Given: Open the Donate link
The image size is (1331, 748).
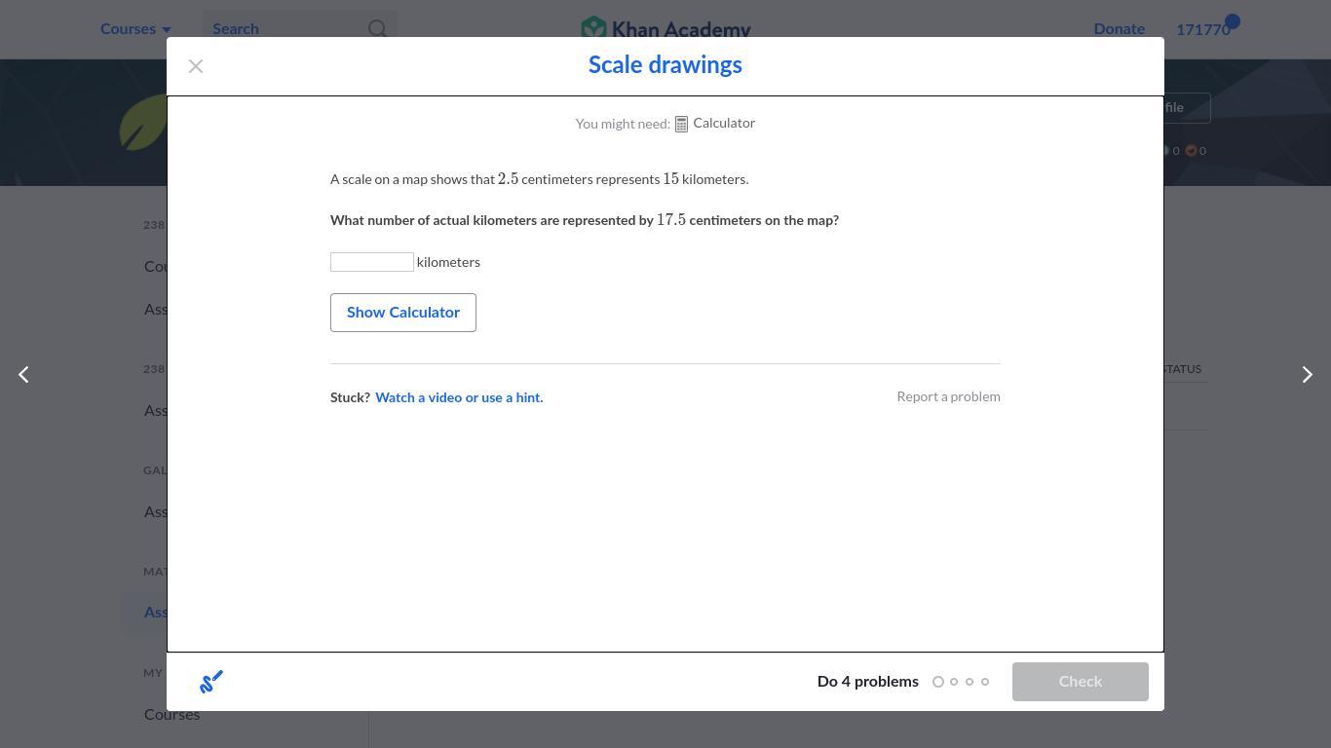Looking at the screenshot, I should [x=1120, y=29].
